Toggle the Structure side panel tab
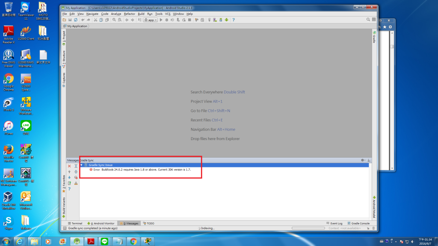The width and height of the screenshot is (438, 246). coord(64,59)
